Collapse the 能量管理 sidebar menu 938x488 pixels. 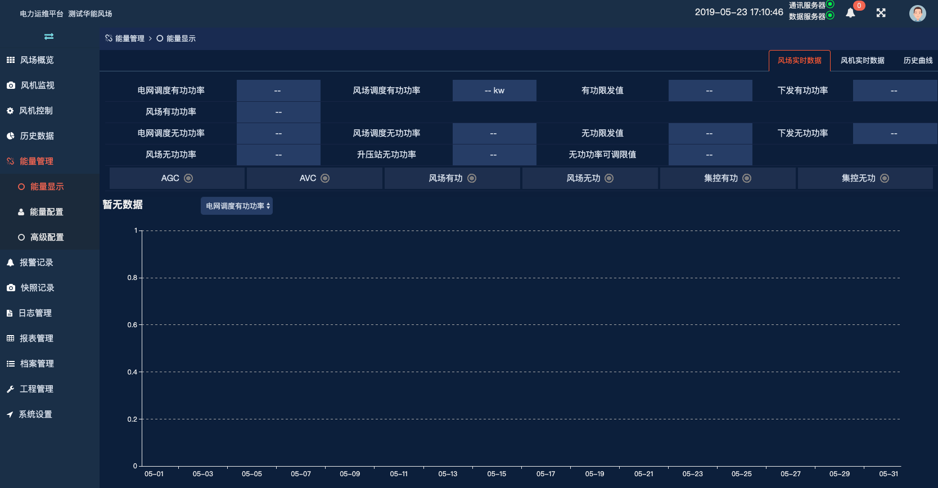point(37,161)
